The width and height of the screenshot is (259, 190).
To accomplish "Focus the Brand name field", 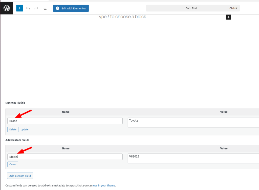I will click(x=65, y=121).
